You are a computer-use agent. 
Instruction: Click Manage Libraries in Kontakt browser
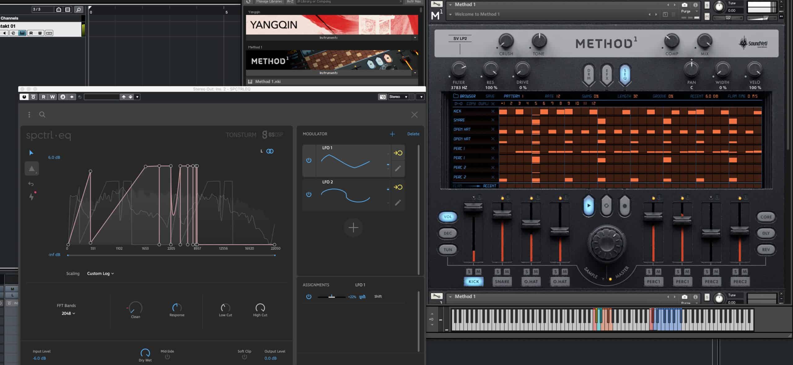[269, 2]
